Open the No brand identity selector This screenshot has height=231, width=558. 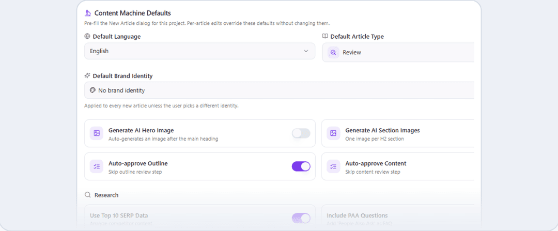(279, 90)
